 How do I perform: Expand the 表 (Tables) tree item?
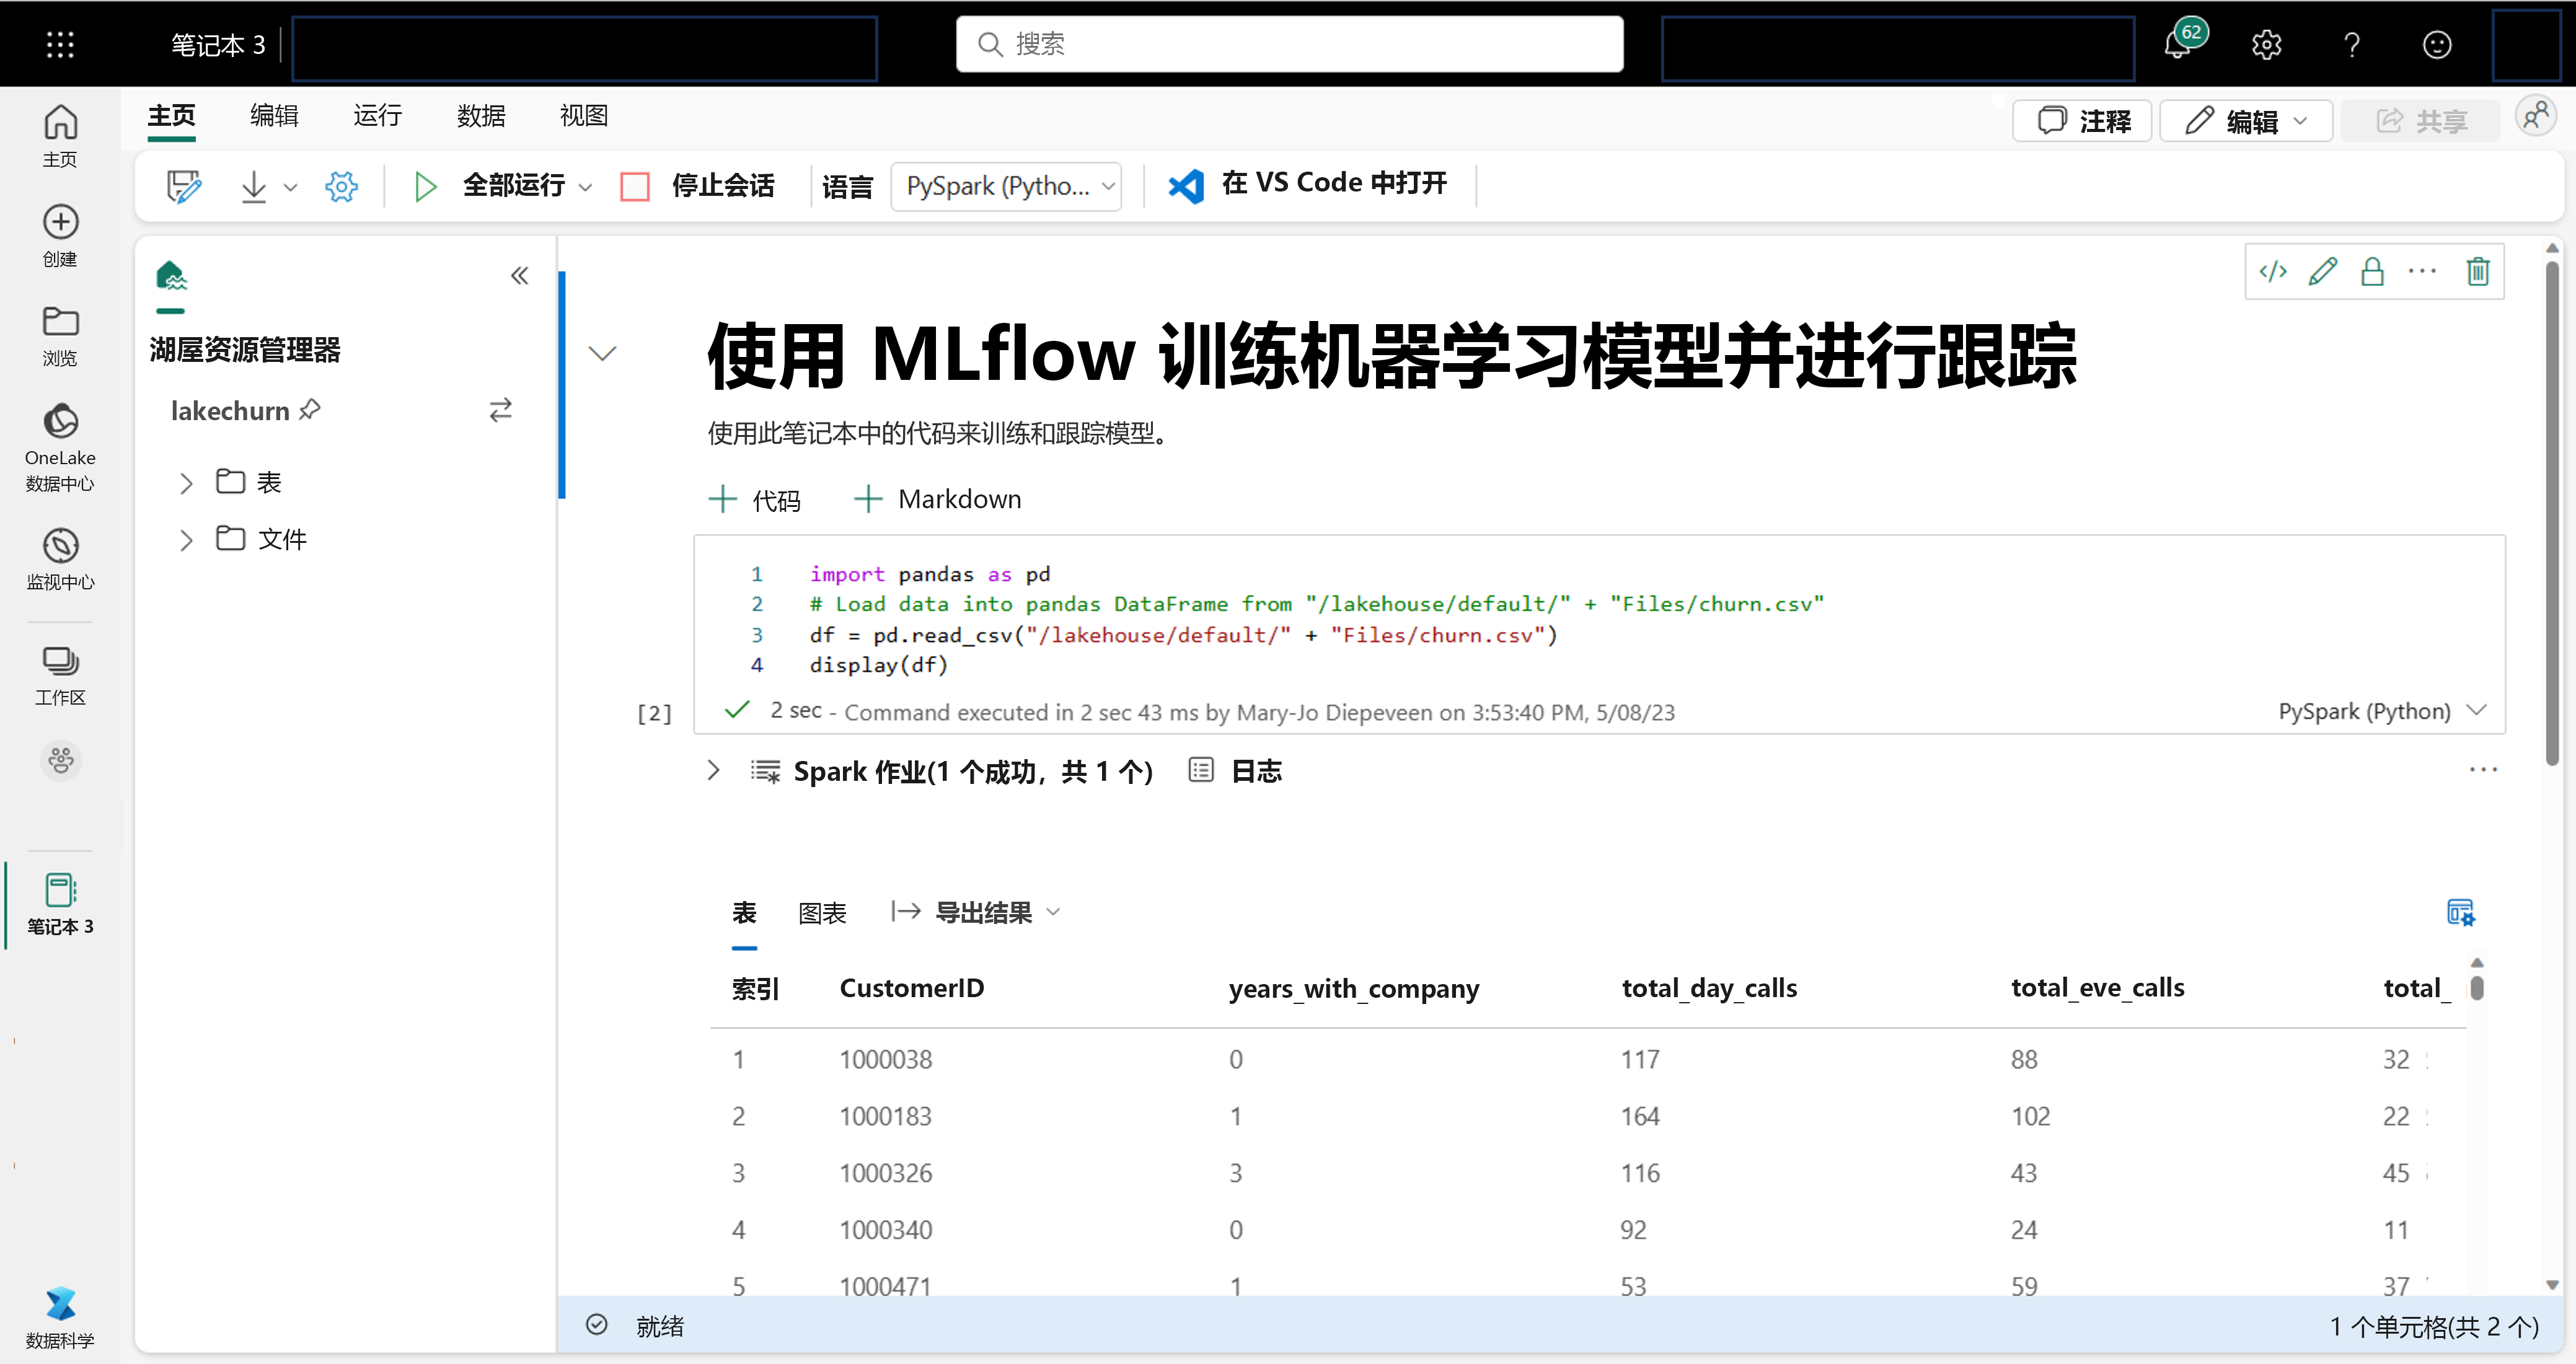pos(186,482)
